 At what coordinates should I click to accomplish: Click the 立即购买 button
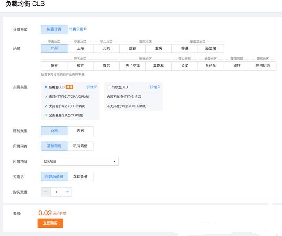[x=50, y=224]
